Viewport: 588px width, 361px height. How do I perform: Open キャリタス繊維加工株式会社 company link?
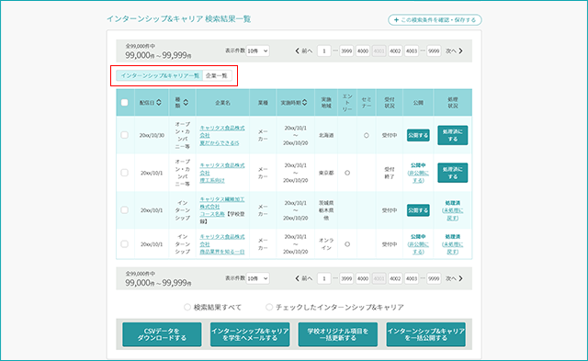(222, 203)
